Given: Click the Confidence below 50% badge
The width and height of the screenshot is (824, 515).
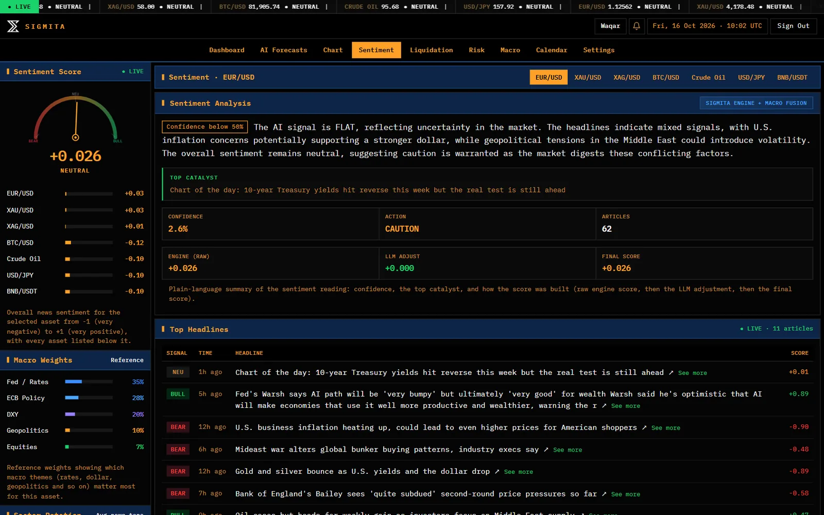Looking at the screenshot, I should point(205,127).
